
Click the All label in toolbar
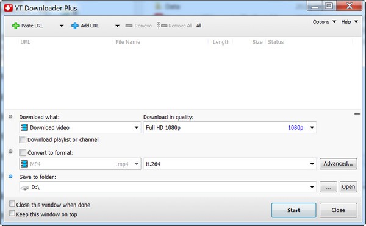click(x=199, y=26)
